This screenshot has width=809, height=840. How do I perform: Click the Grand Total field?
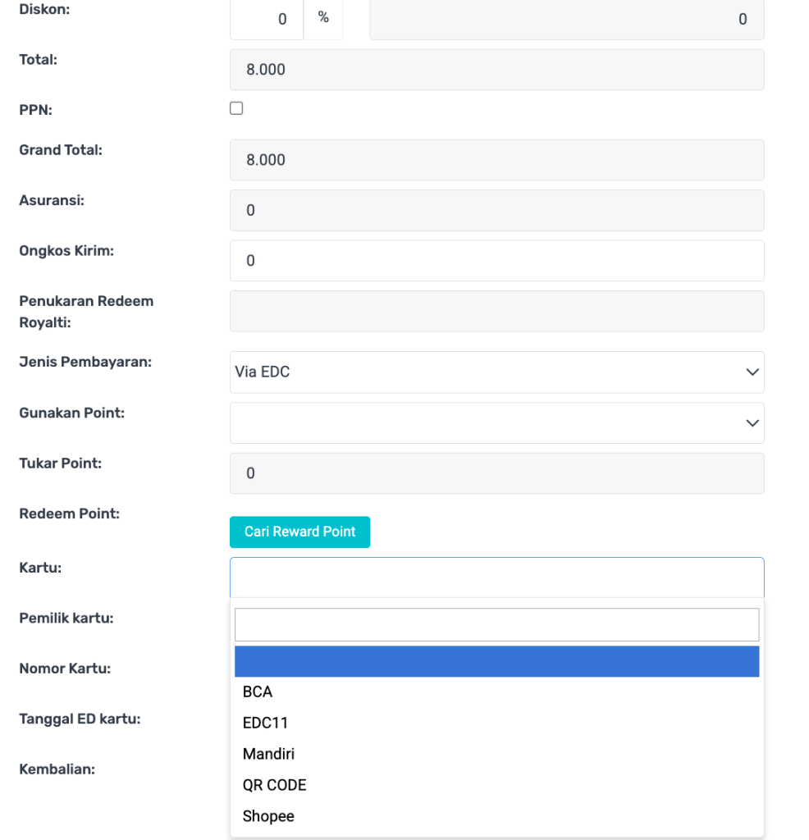point(496,160)
